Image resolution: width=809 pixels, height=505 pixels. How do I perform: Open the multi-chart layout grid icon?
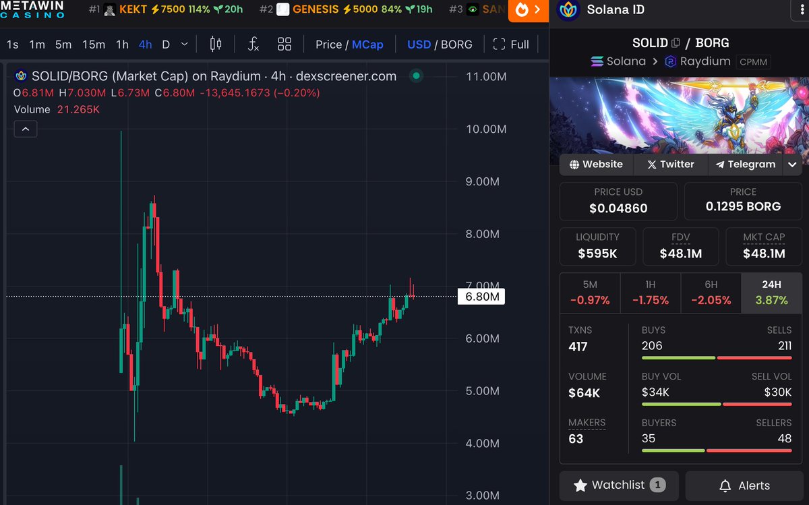[x=284, y=44]
